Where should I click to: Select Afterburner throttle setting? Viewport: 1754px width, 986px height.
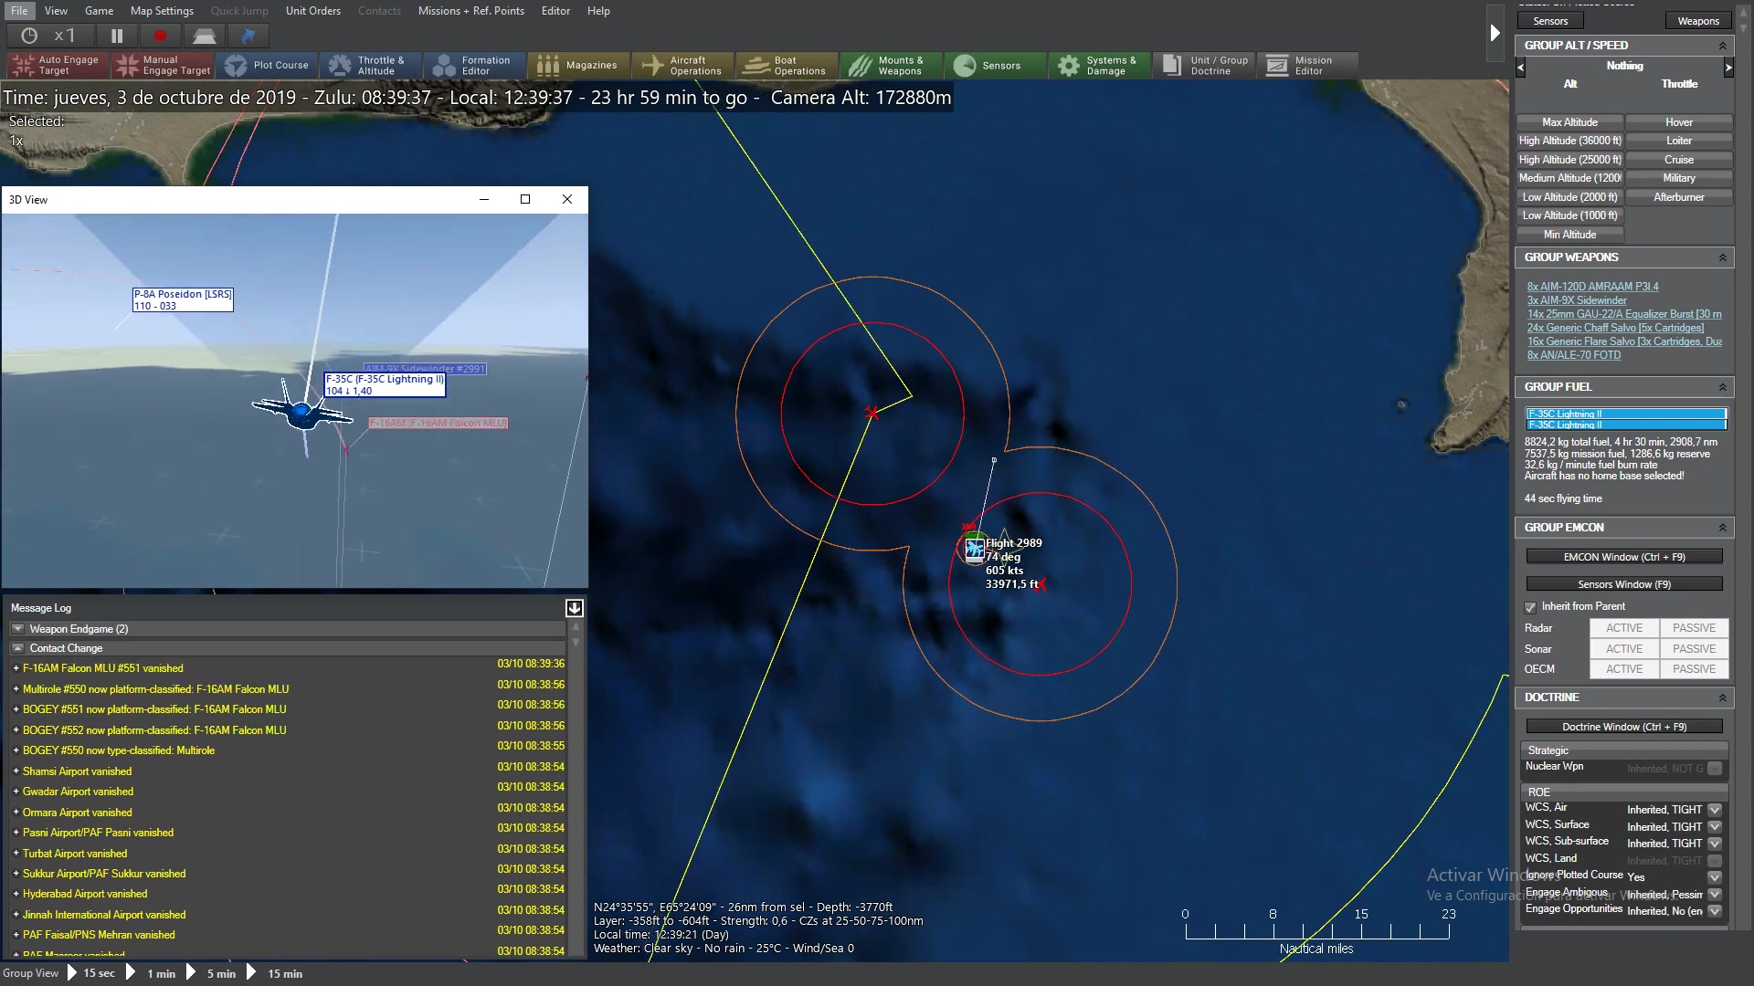click(x=1678, y=197)
